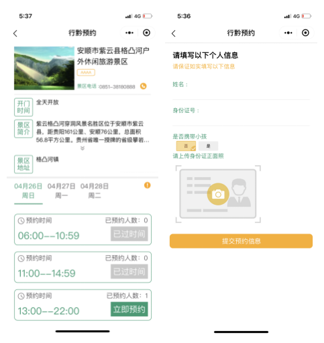Switch to the 04月27日 周一 tab
The width and height of the screenshot is (324, 343).
pyautogui.click(x=61, y=191)
